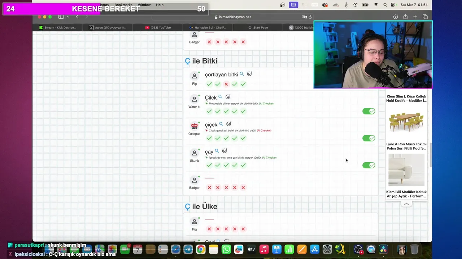The image size is (462, 259).
Task: Click the search icon next to çiçek
Action: [221, 124]
